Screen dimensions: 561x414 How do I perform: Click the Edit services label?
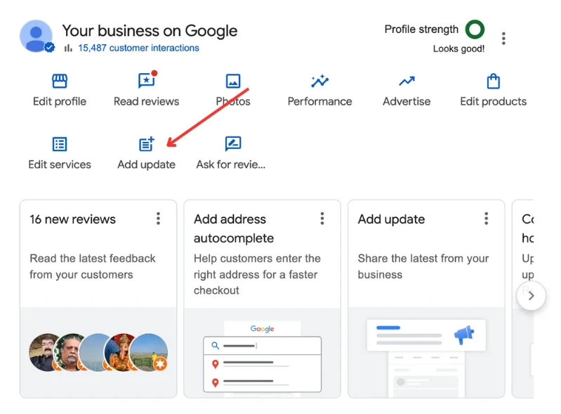coord(60,164)
